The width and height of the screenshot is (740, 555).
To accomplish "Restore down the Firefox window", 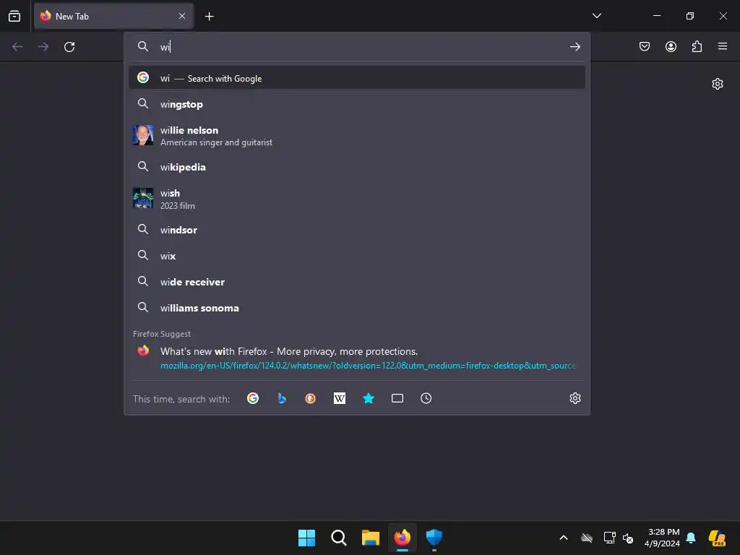I will point(690,16).
